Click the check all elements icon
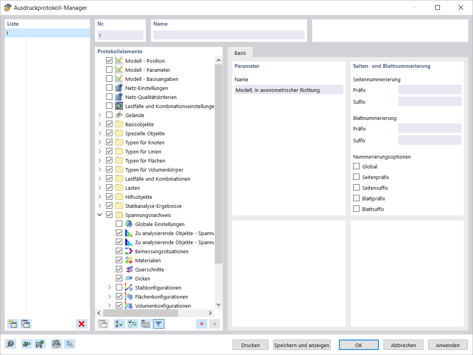This screenshot has width=473, height=355. 119,324
